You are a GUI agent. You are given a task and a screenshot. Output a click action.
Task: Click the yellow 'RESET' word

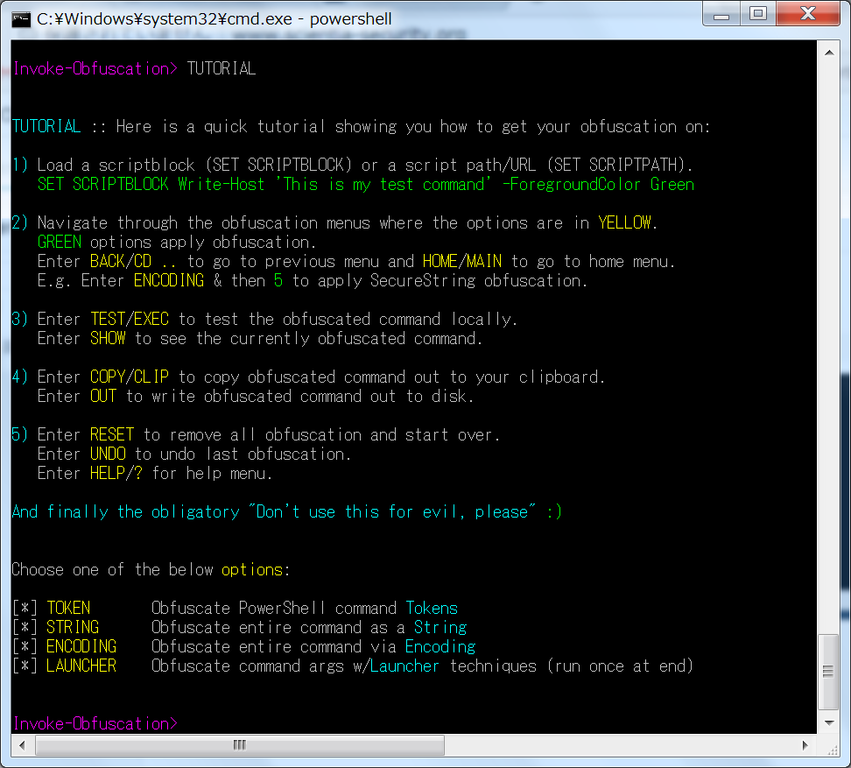pos(112,434)
